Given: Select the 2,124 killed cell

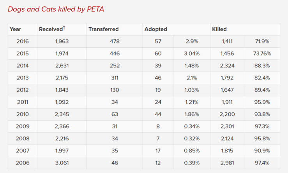Looking at the screenshot, I should (x=227, y=138).
